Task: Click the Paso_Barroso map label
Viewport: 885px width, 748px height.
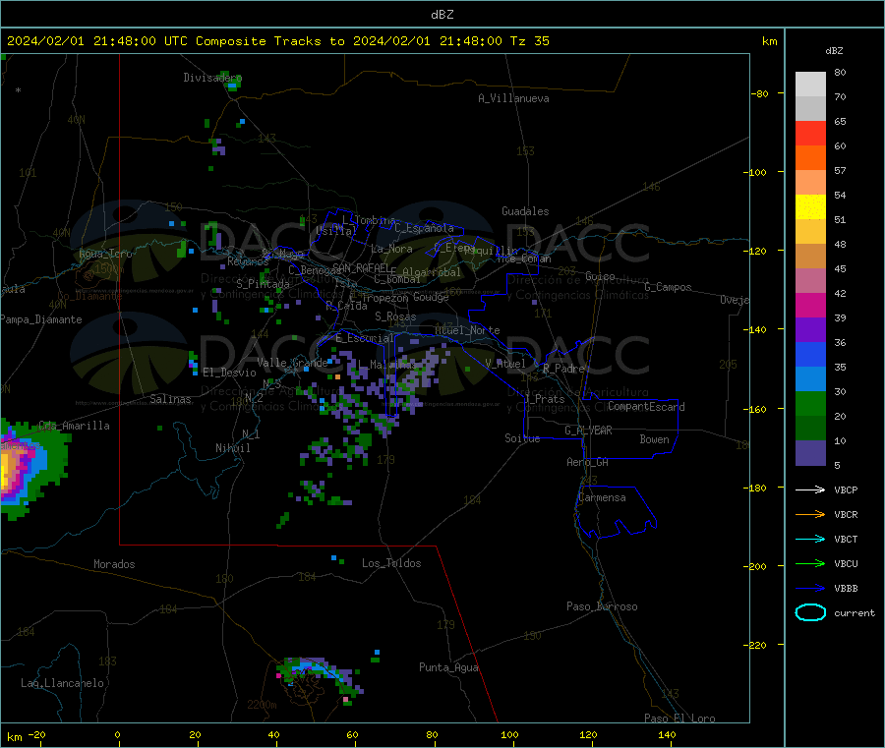Action: point(602,606)
